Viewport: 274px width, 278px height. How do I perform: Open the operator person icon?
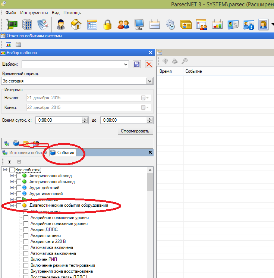pyautogui.click(x=61, y=25)
